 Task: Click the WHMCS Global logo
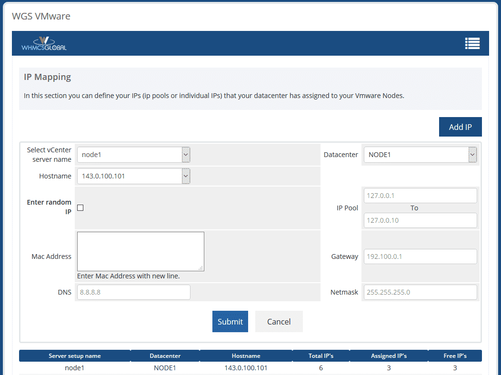tap(44, 43)
